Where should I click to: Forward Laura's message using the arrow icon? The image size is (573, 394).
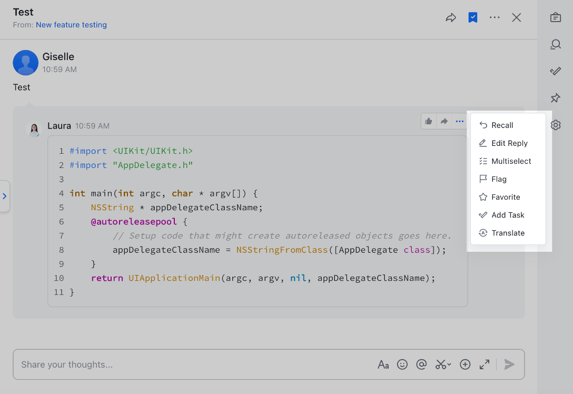tap(444, 121)
